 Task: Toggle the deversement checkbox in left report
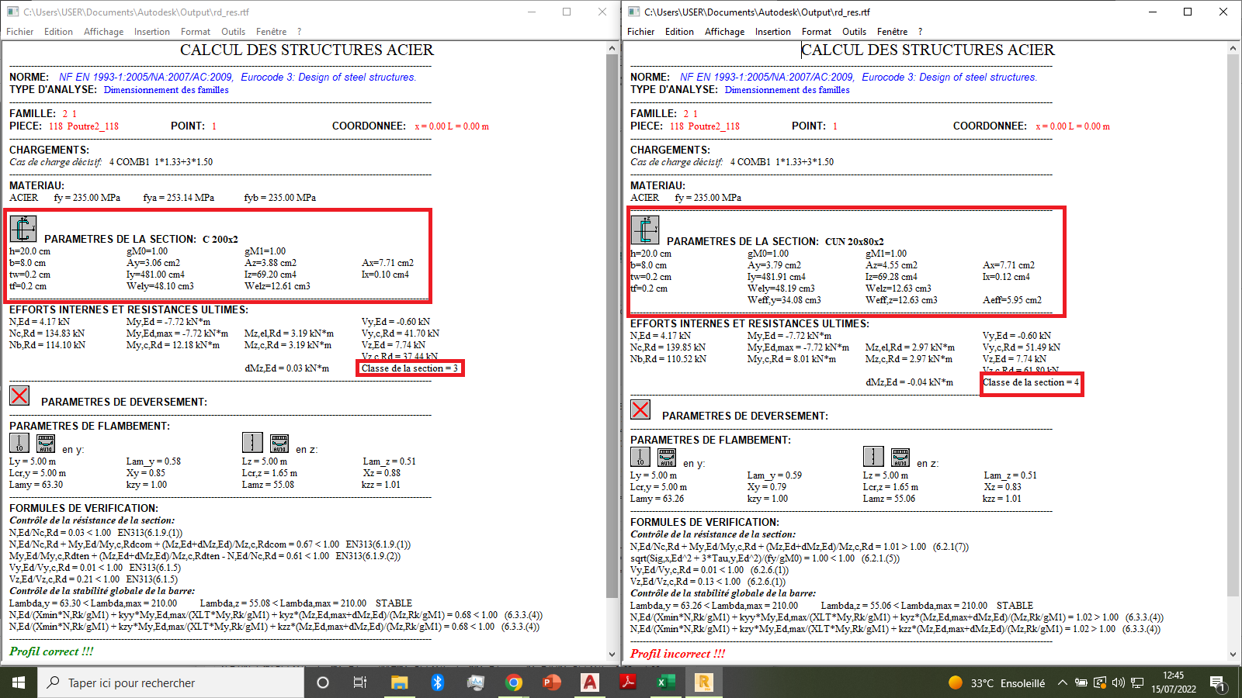[x=19, y=396]
